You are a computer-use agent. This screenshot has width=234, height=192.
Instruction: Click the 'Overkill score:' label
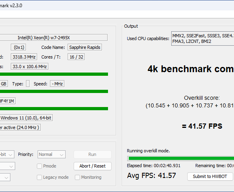tap(202, 98)
